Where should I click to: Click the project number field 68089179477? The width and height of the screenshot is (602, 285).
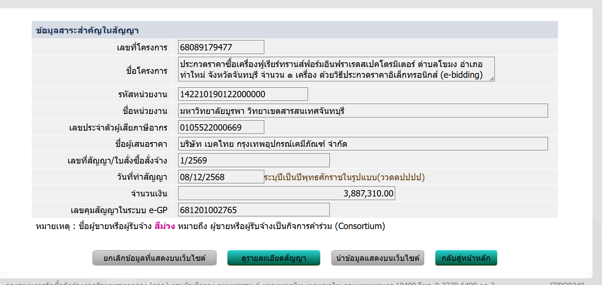click(x=221, y=47)
